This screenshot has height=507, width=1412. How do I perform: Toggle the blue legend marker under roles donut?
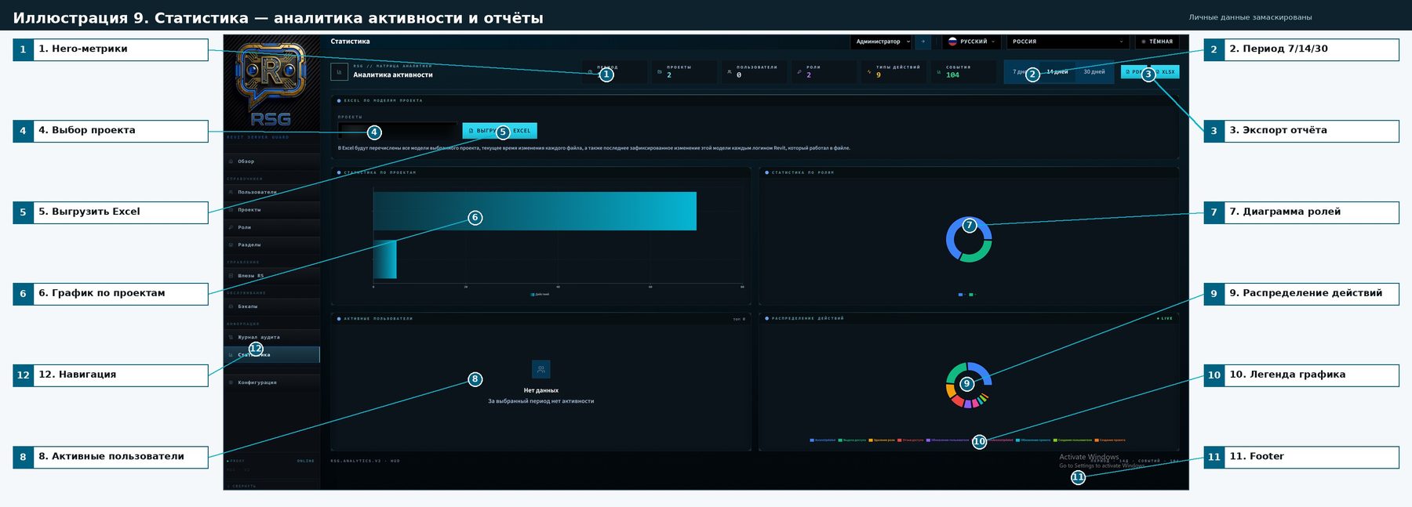pyautogui.click(x=960, y=295)
